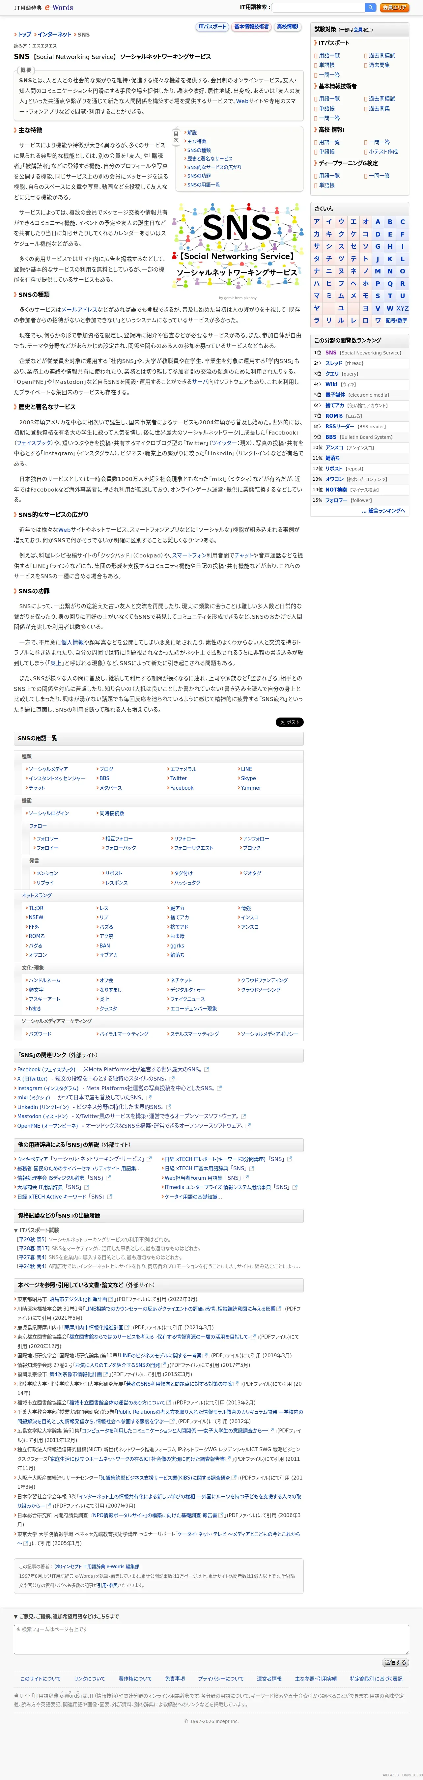Click the feedback comment textarea
Viewport: 423px width, 1780px height.
(x=211, y=1639)
